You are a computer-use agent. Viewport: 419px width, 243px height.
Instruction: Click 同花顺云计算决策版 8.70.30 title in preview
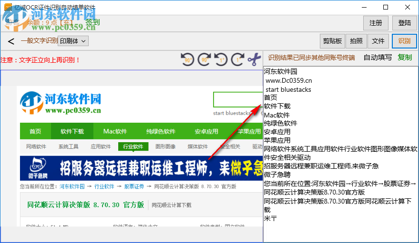coord(85,204)
